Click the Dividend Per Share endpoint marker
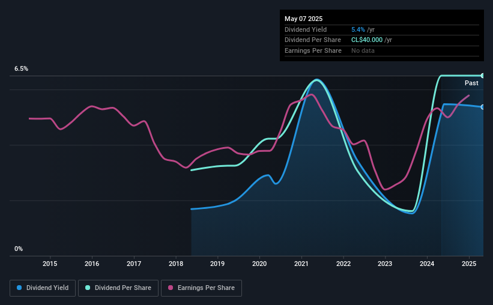The image size is (493, 305). [x=483, y=76]
